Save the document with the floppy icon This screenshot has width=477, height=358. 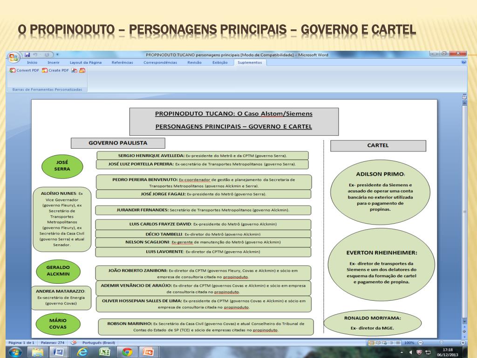pos(27,55)
